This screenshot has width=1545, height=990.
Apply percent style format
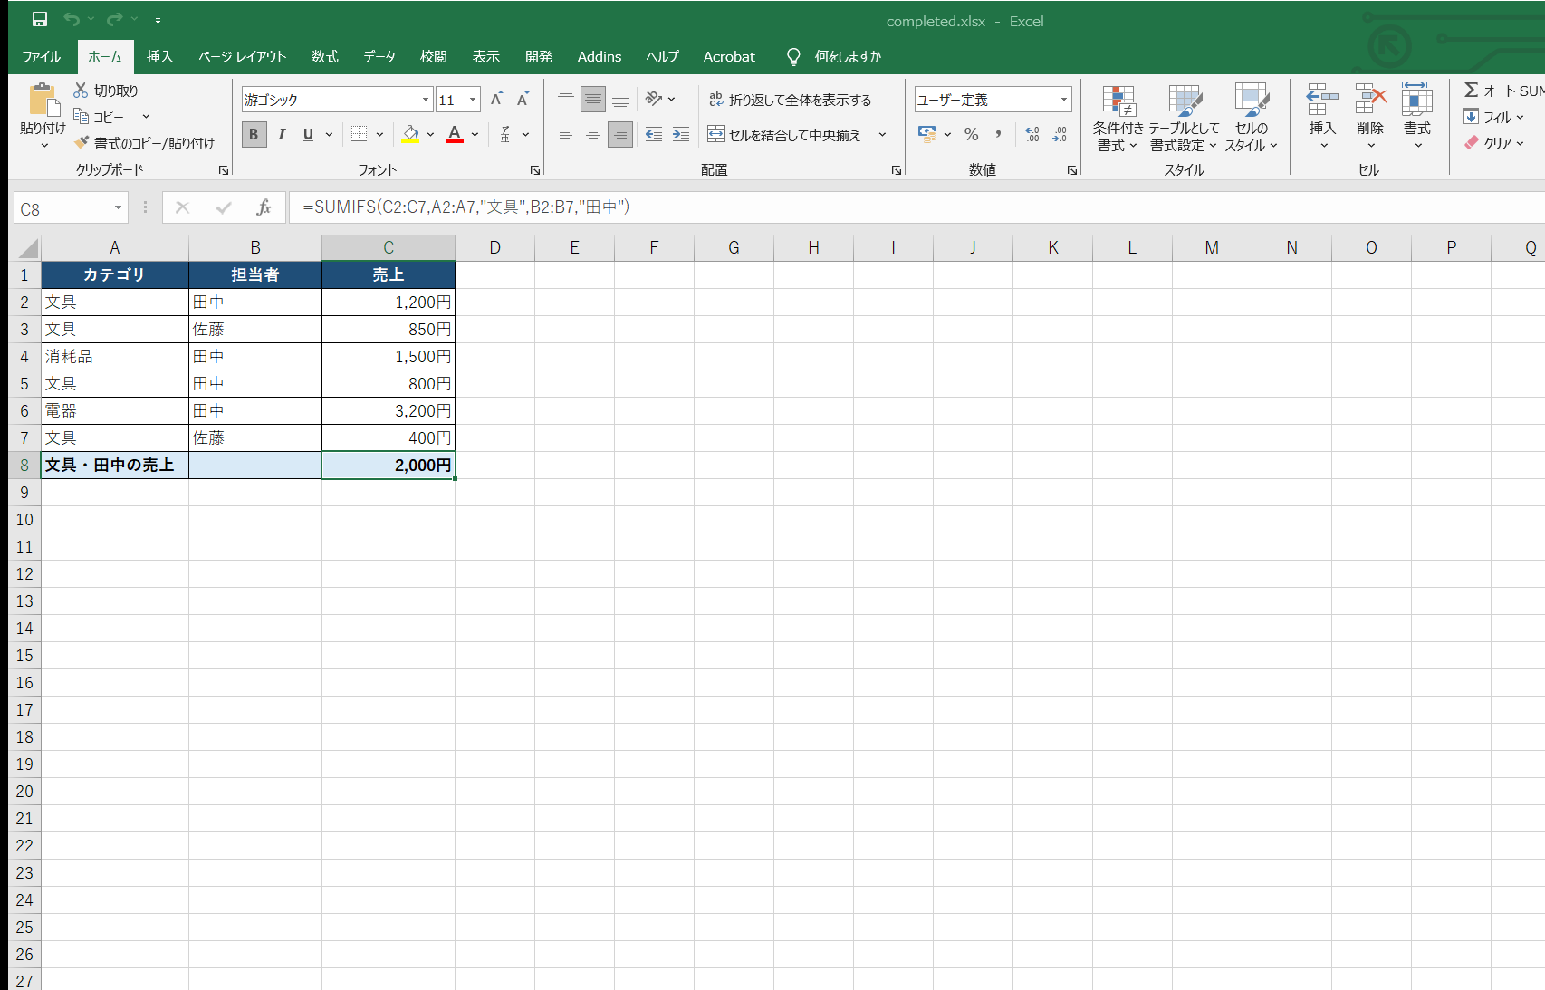972,134
